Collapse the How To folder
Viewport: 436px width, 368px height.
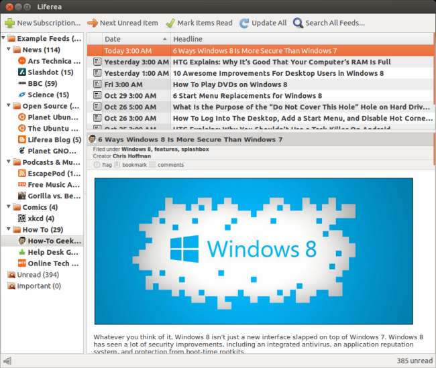point(9,229)
